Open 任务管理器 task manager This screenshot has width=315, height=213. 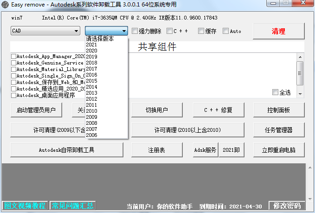click(x=279, y=130)
